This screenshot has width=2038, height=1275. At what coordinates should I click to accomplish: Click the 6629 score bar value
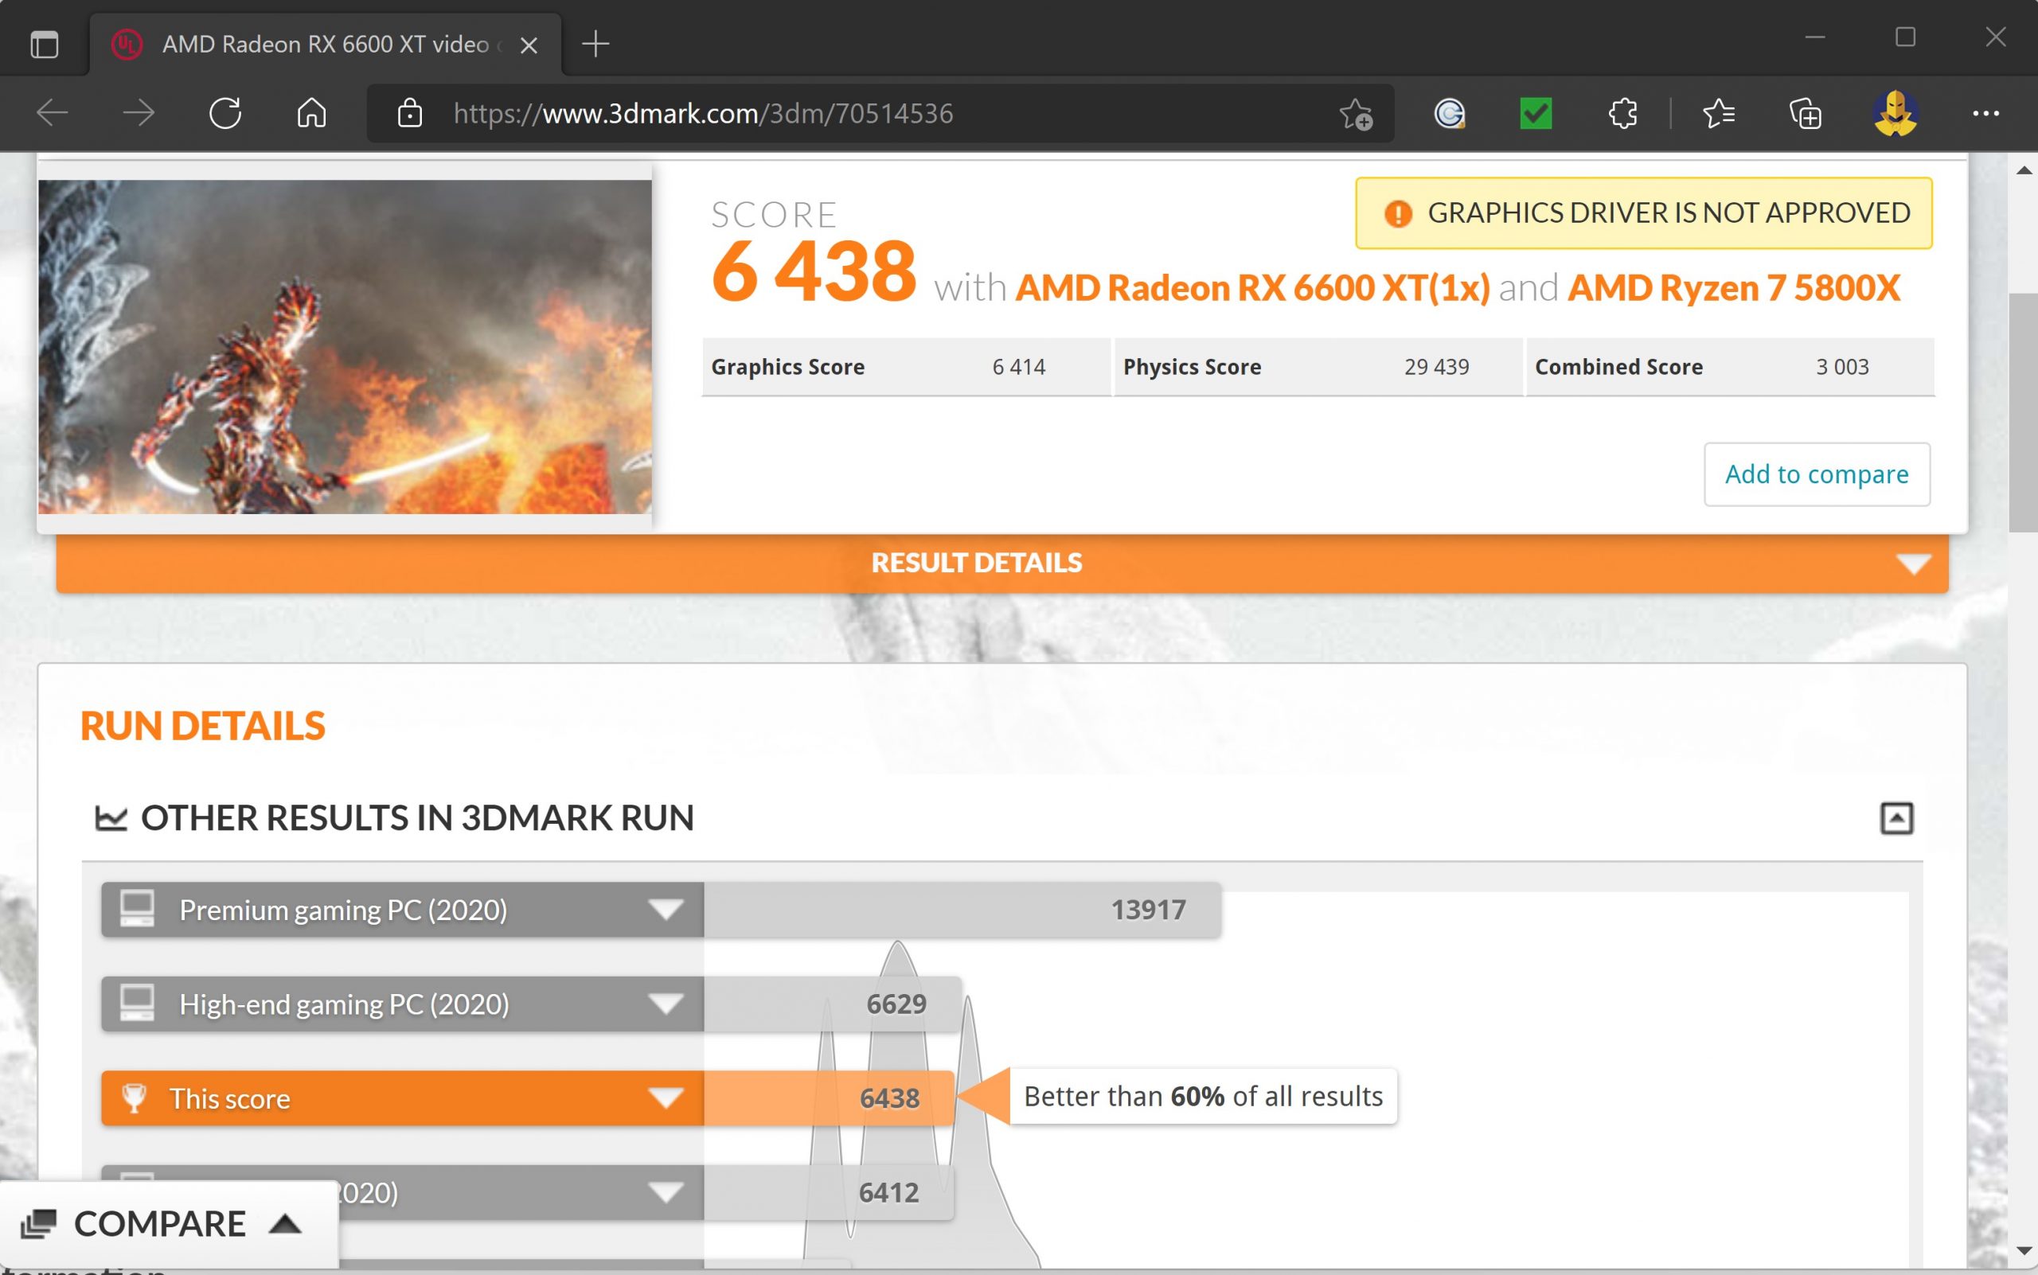point(896,1004)
